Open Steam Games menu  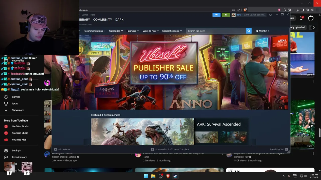coord(85,15)
